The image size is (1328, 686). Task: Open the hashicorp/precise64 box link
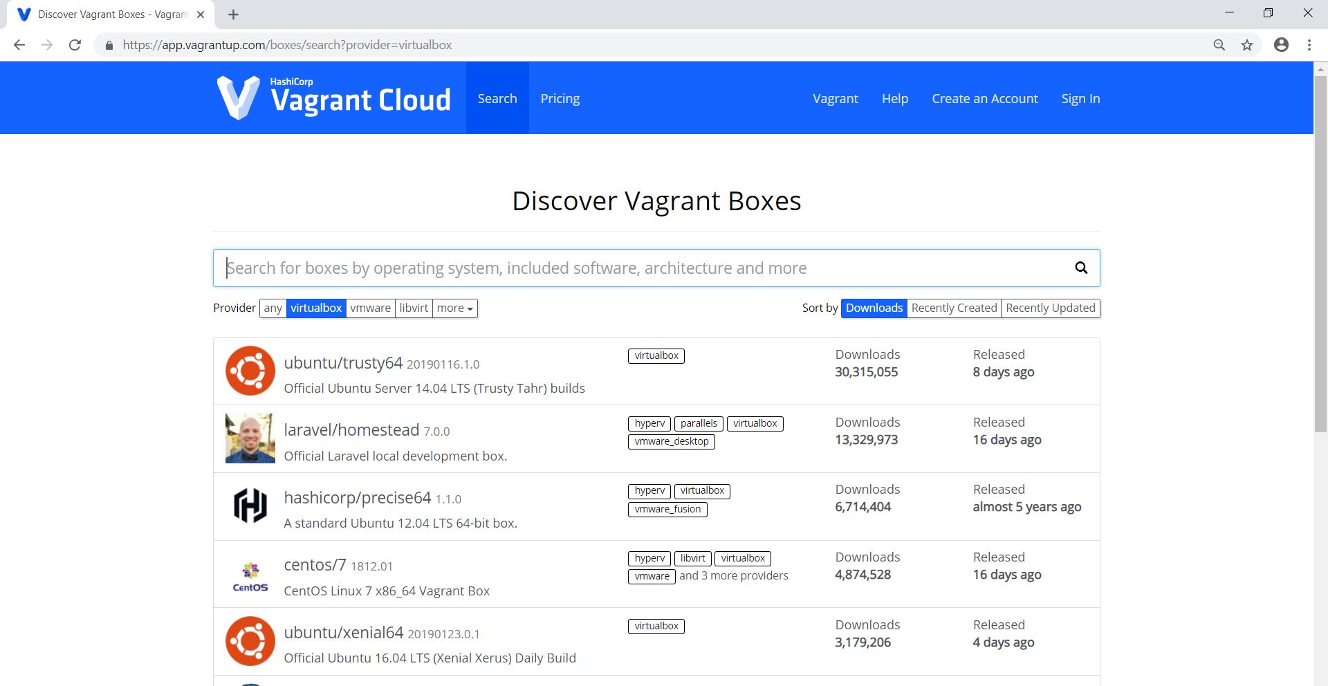click(358, 498)
